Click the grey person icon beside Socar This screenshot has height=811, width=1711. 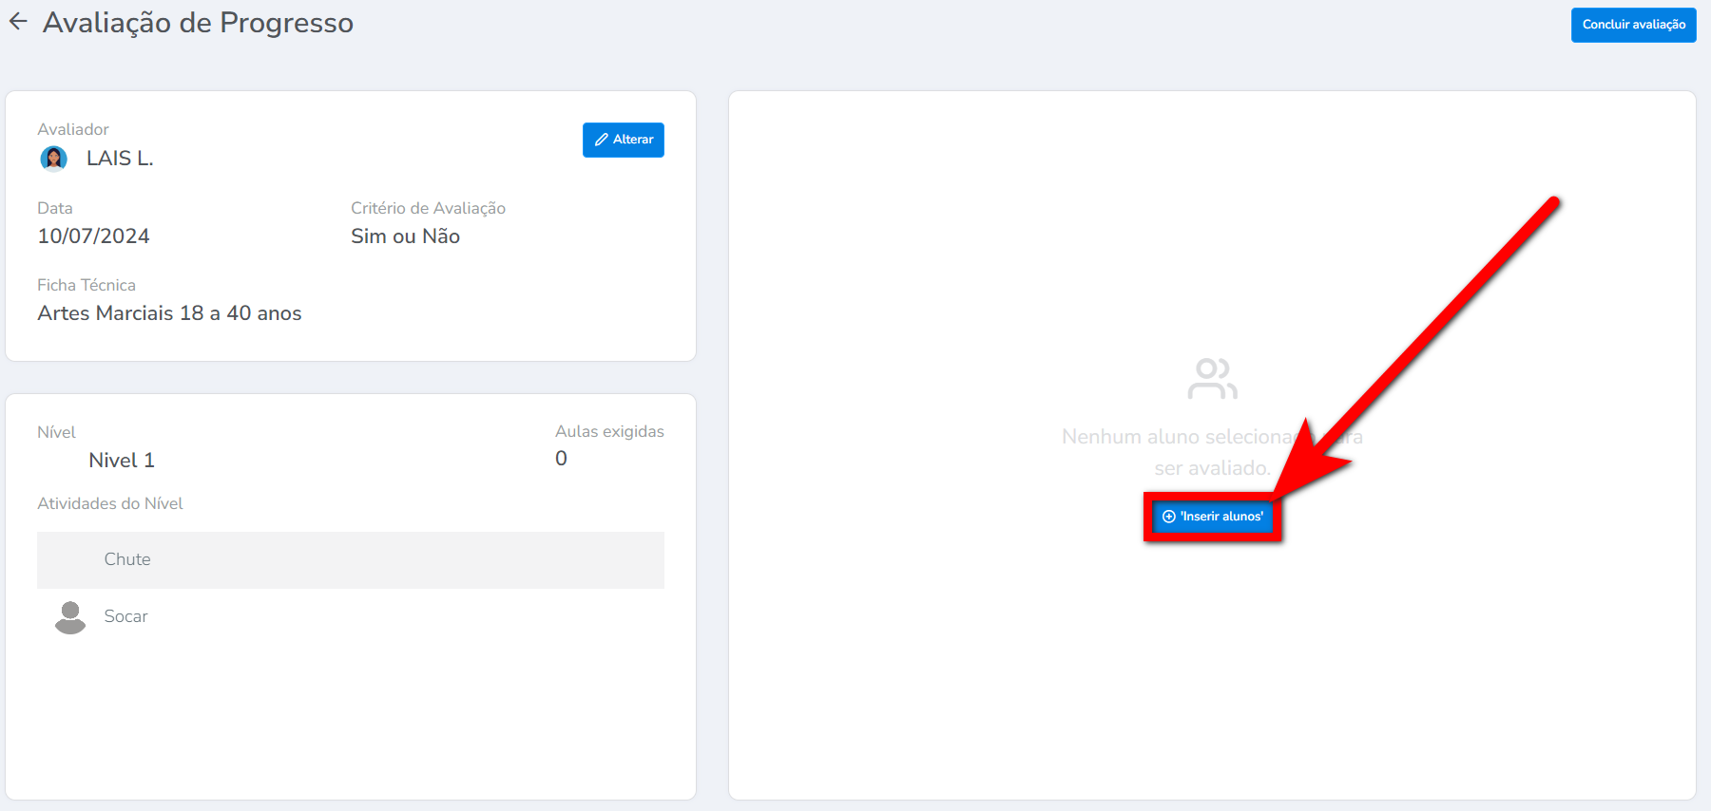coord(70,617)
